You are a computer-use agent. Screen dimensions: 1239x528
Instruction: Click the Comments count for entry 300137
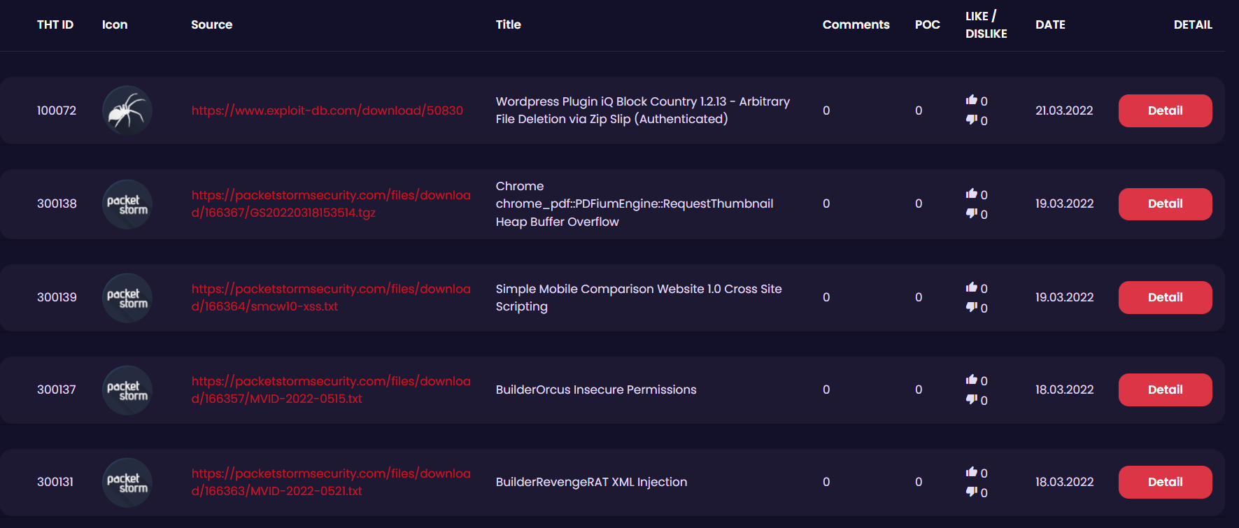tap(826, 390)
